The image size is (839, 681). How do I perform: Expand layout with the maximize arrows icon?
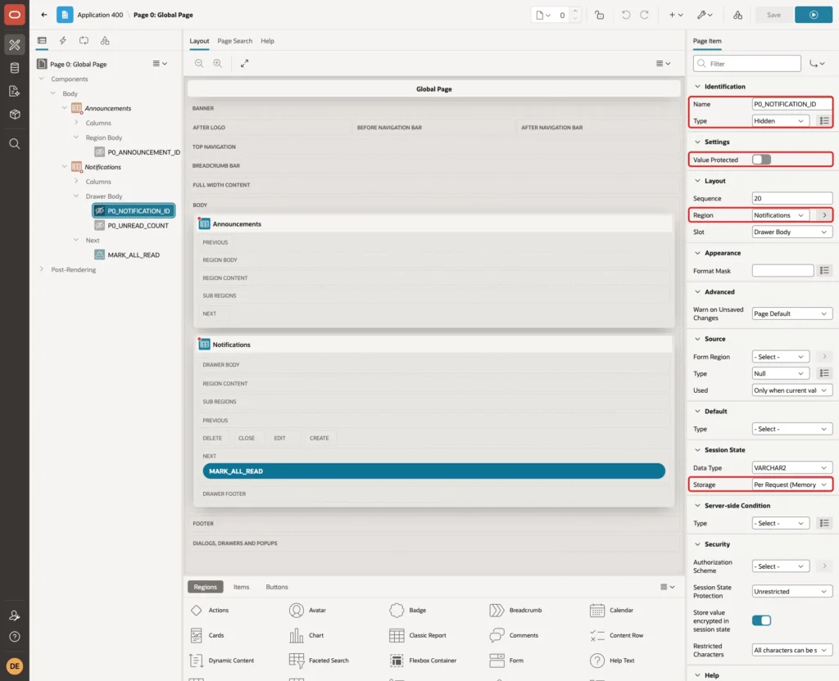point(244,64)
